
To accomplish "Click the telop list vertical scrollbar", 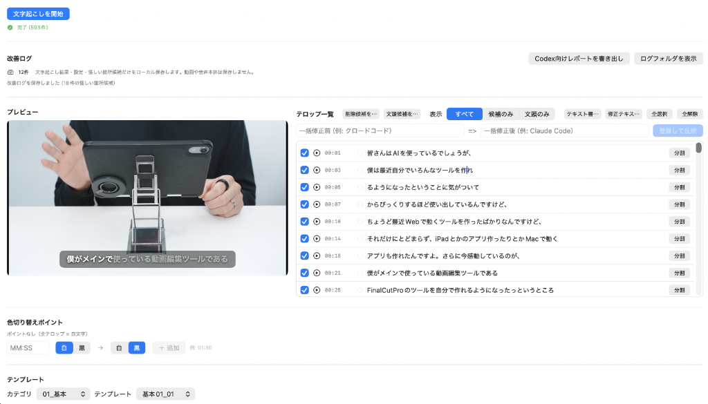I will [x=698, y=147].
